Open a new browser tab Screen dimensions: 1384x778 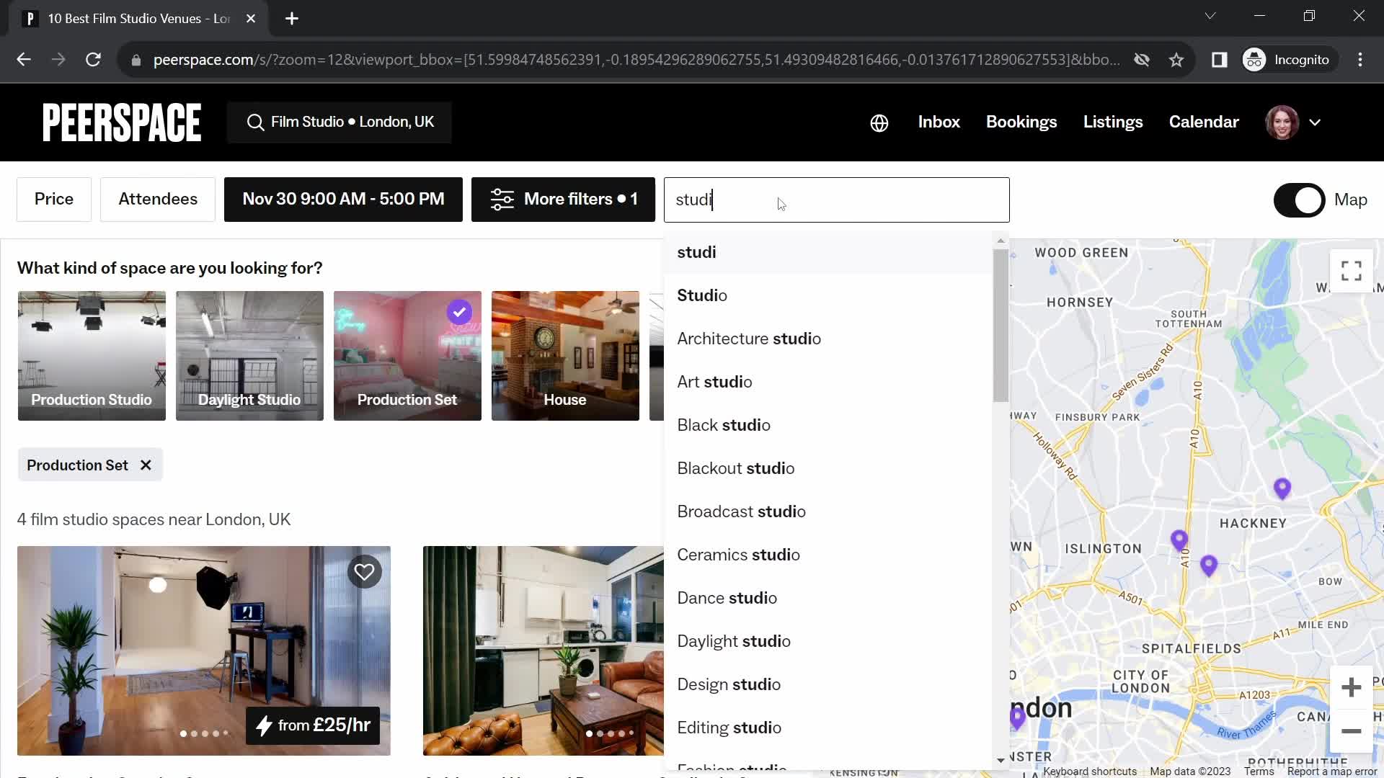[292, 19]
